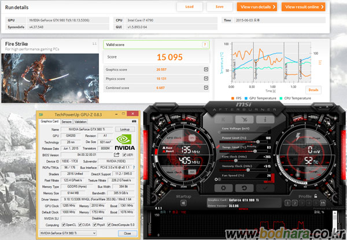Click GPU-Z BIOS export share icon

pos(117,154)
